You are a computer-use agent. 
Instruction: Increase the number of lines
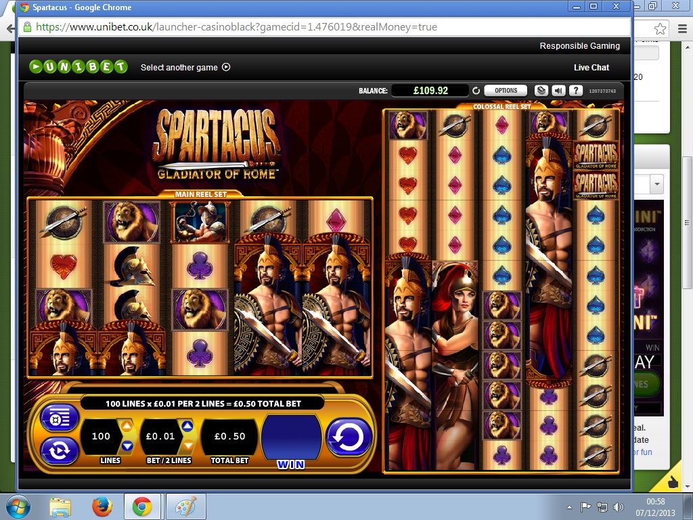[127, 427]
